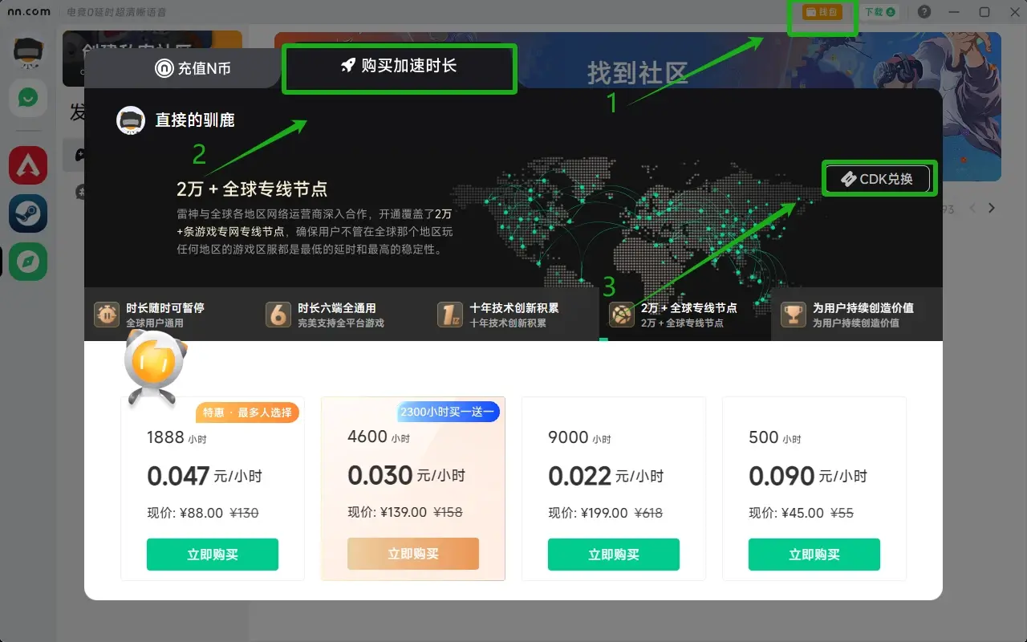Click the green download button
1027x642 pixels.
tap(879, 12)
